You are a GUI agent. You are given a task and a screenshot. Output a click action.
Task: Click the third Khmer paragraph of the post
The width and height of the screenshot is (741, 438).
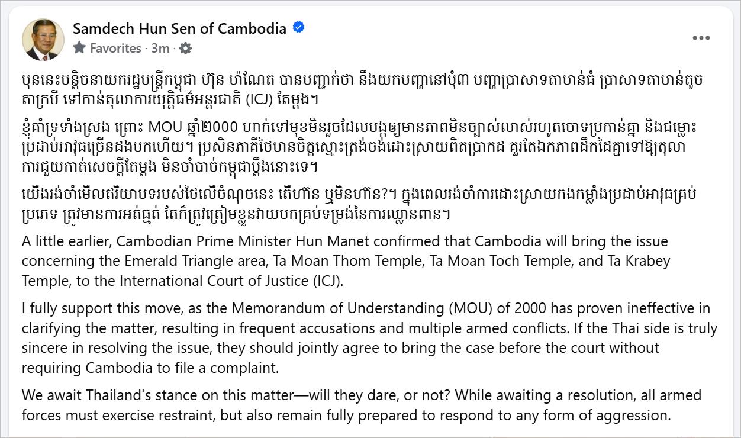(x=359, y=204)
